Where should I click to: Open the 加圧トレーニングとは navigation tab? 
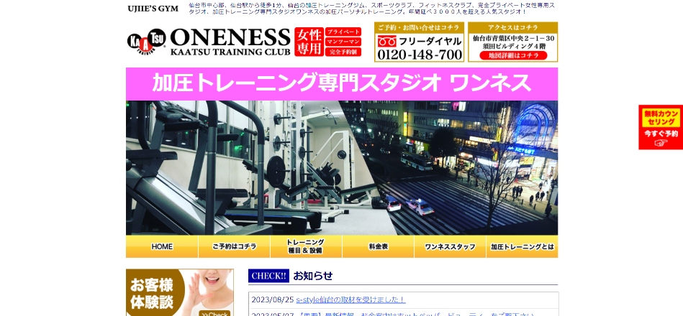pos(522,246)
